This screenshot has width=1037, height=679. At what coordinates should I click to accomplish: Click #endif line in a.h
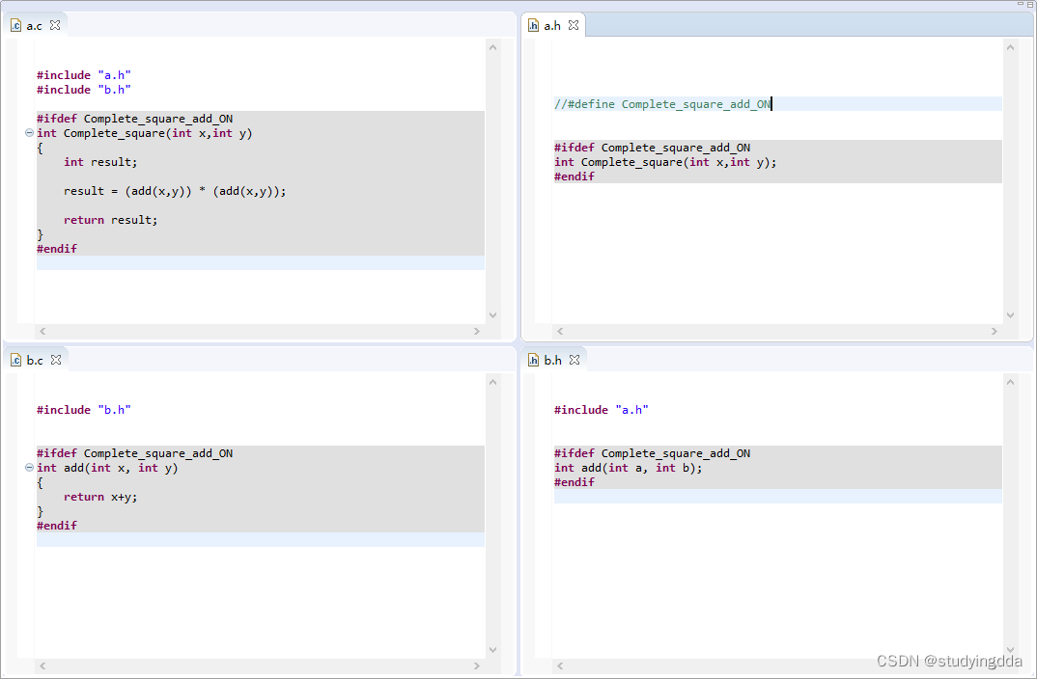click(x=575, y=177)
